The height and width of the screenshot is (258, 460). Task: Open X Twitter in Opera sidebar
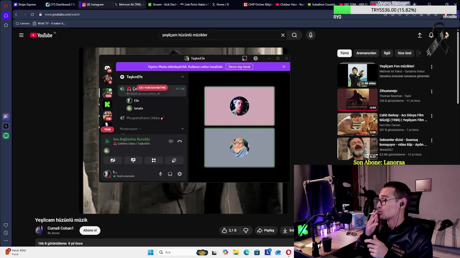[6, 126]
